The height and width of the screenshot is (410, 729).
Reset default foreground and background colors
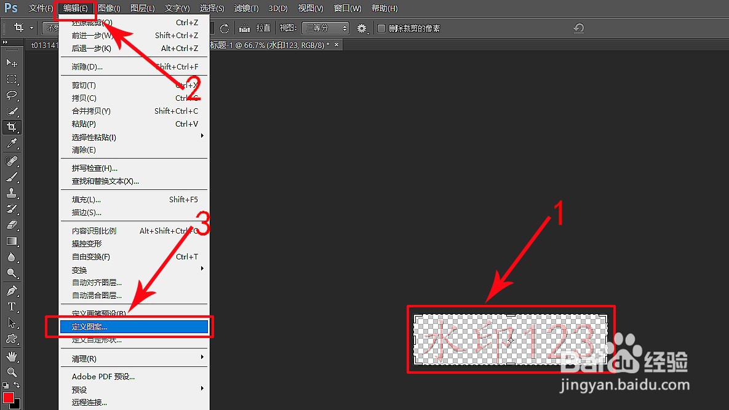pos(6,385)
